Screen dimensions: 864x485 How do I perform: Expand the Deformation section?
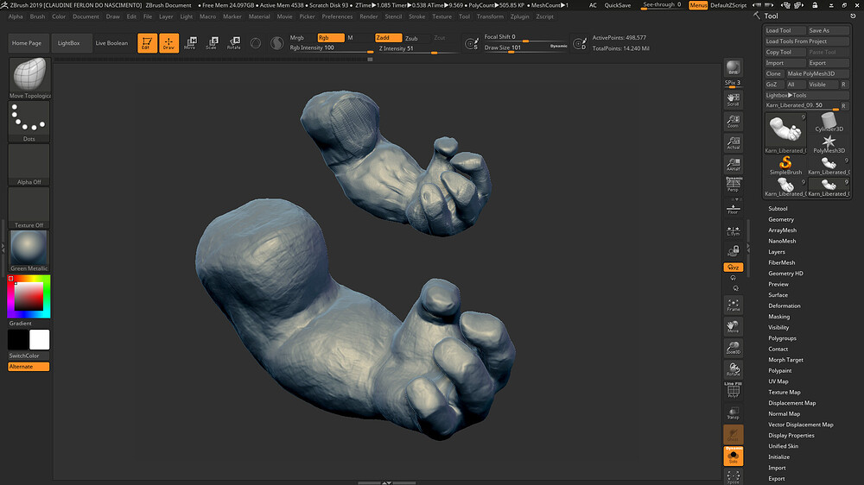785,305
